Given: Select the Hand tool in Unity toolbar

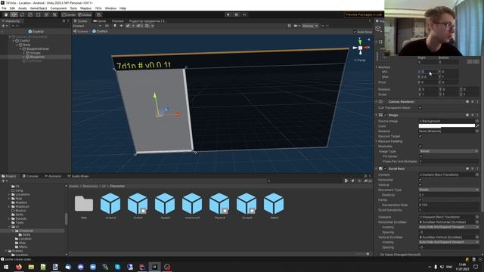Looking at the screenshot, I should point(6,15).
